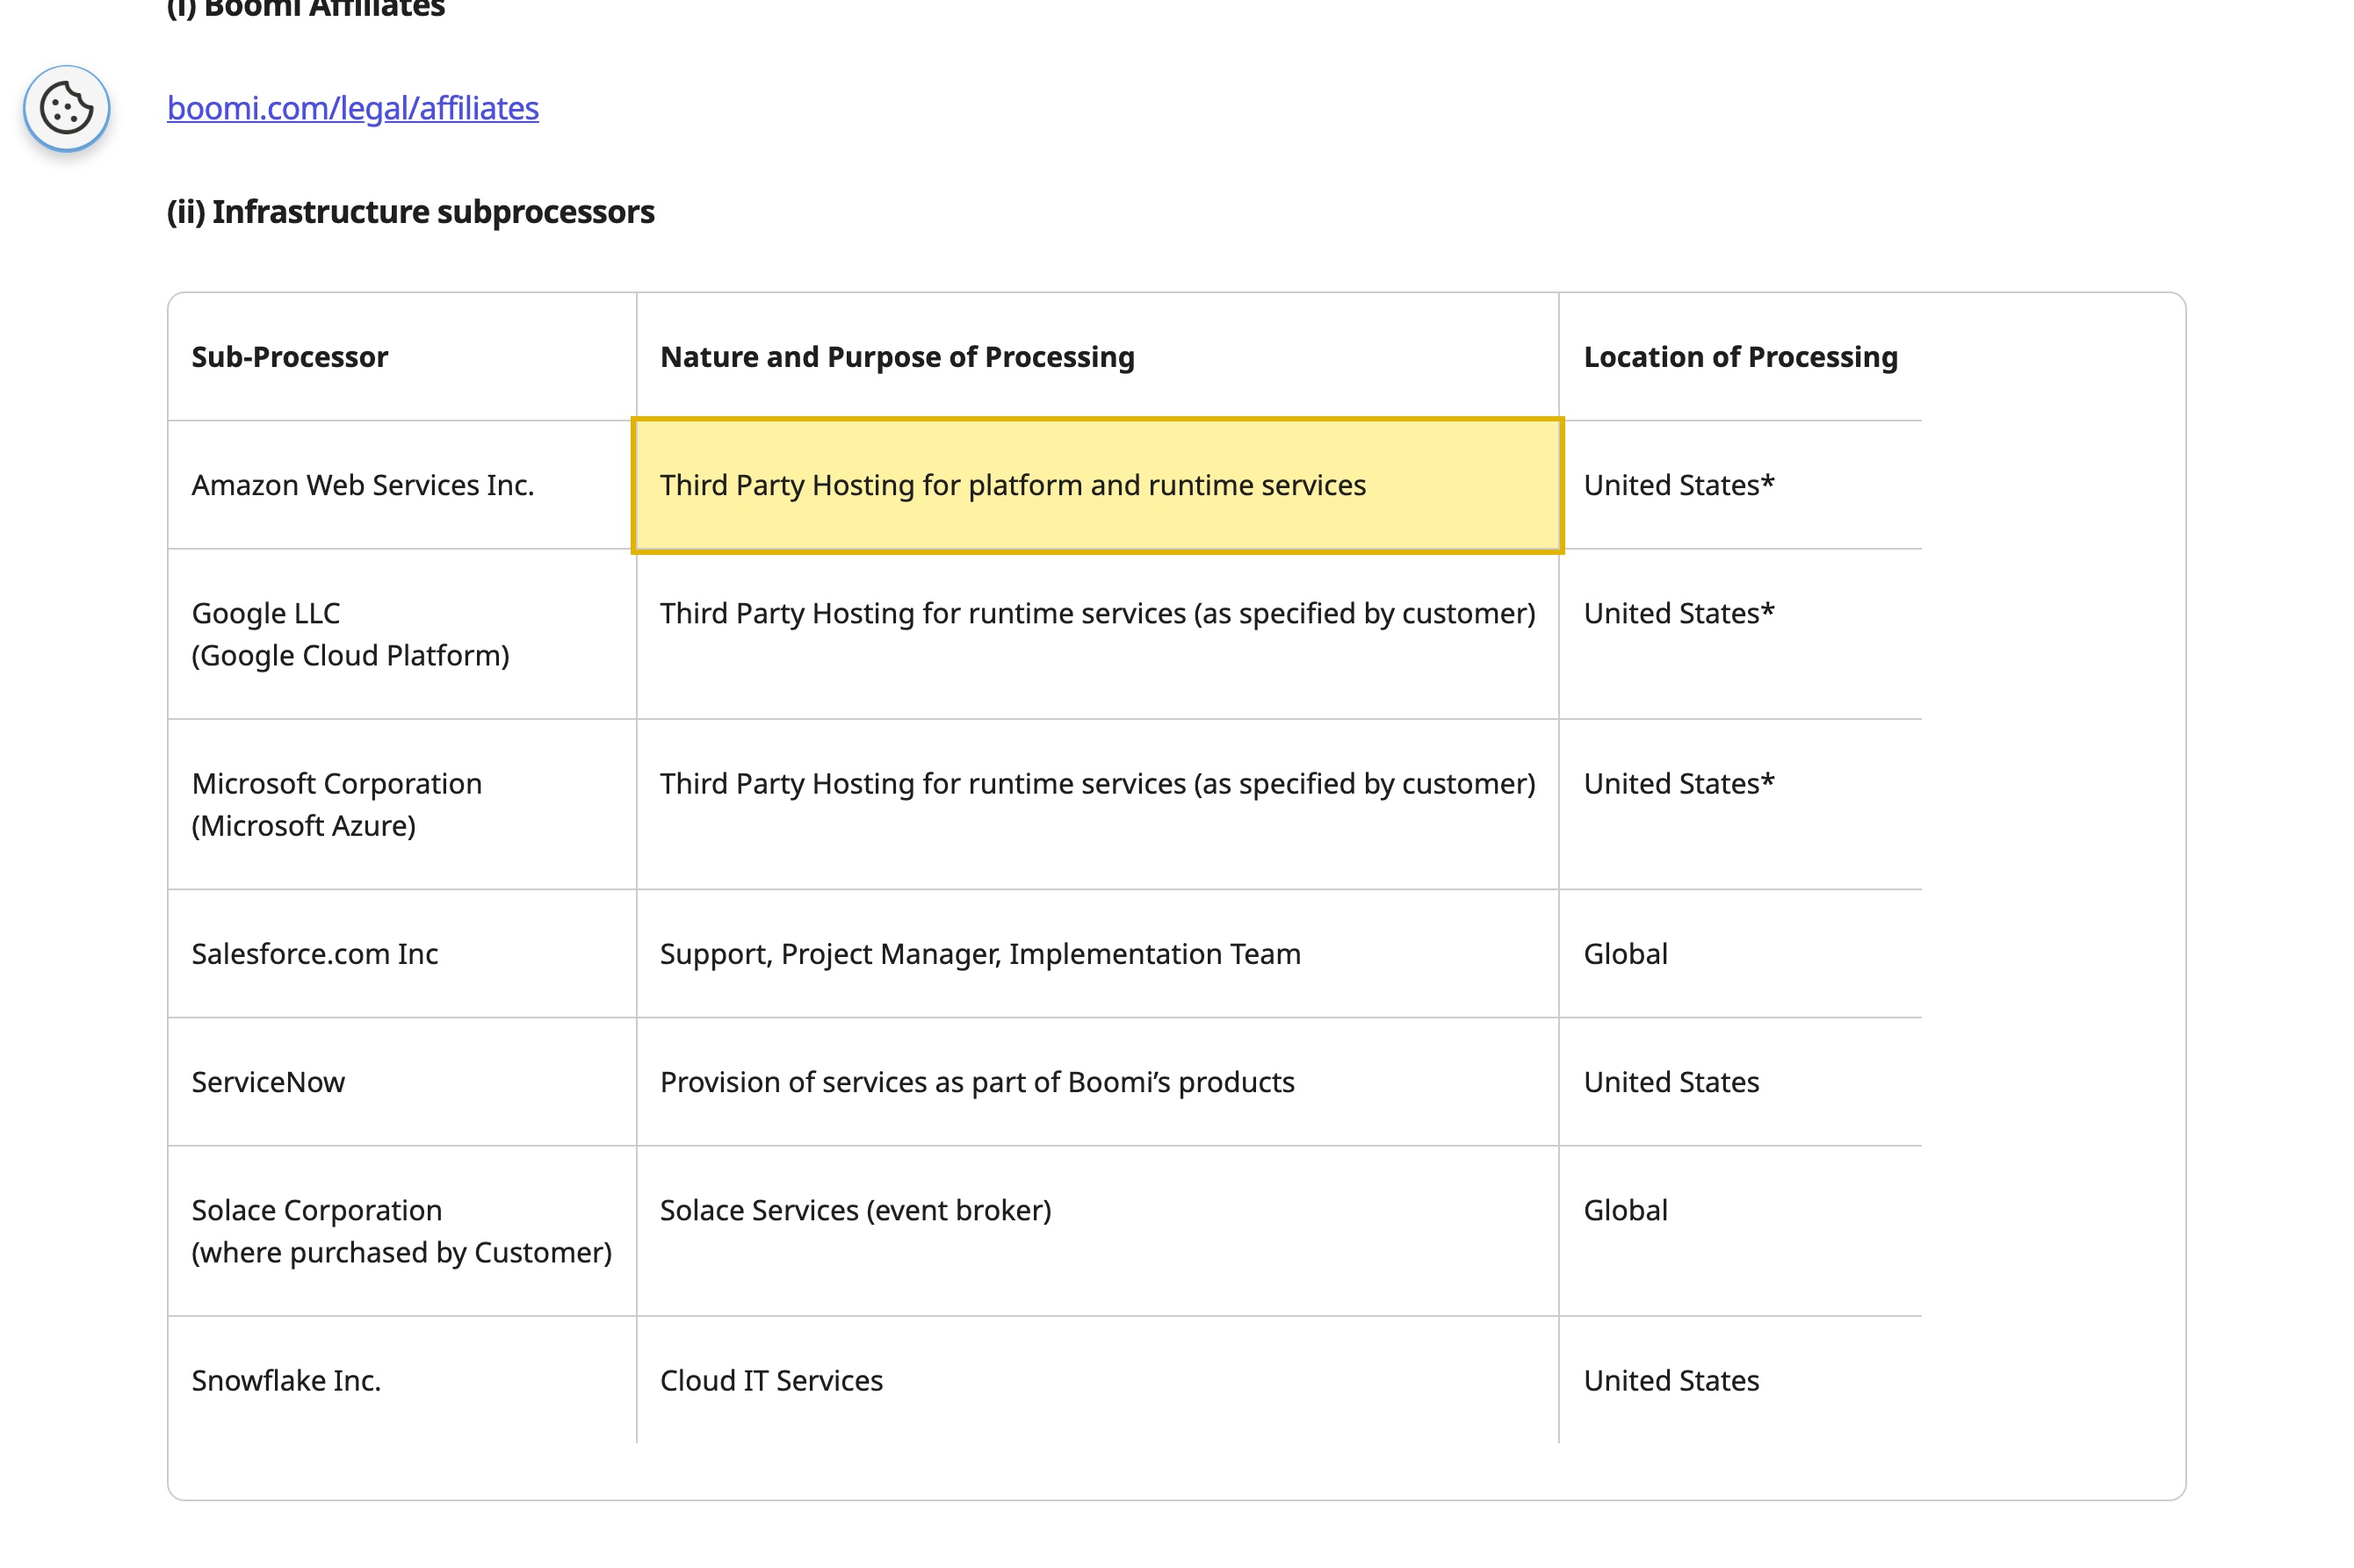Select the 'United States' cell for ServiceNow
This screenshot has width=2354, height=1568.
coord(1740,1082)
